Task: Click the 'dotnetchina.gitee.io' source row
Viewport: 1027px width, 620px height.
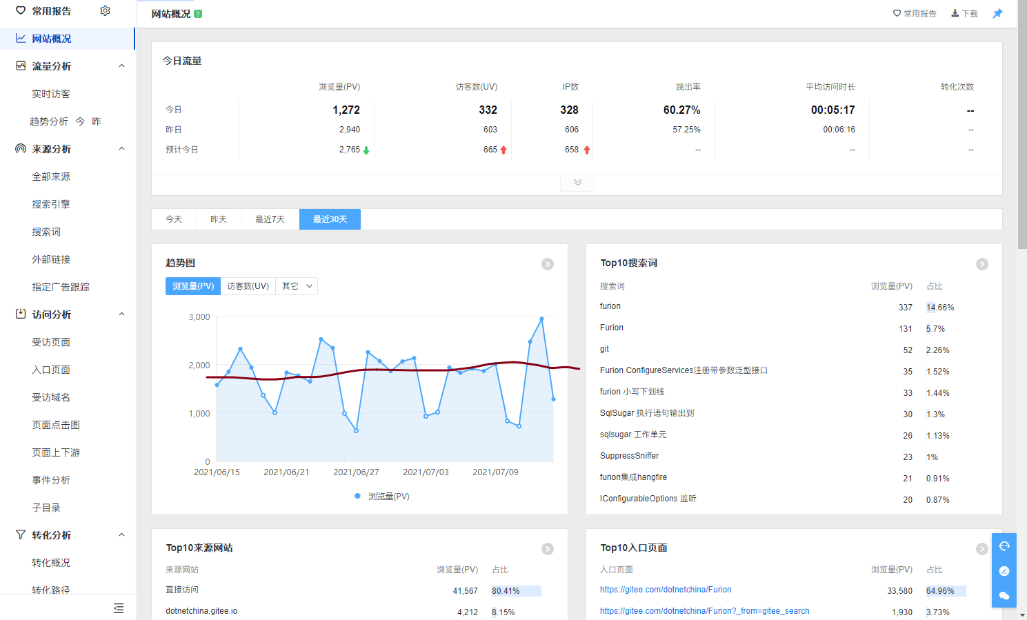Action: [x=359, y=612]
